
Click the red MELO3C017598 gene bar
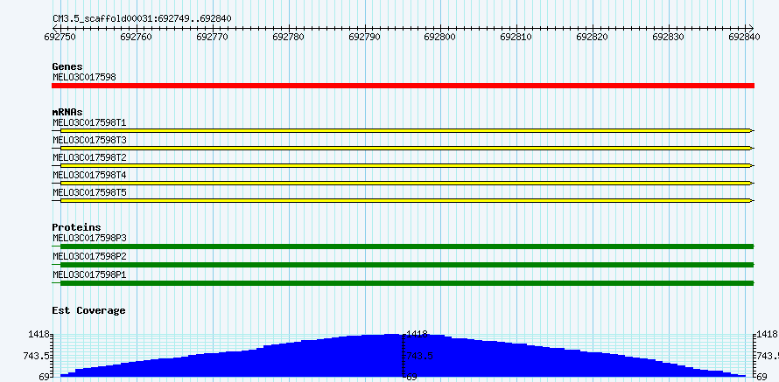(403, 86)
